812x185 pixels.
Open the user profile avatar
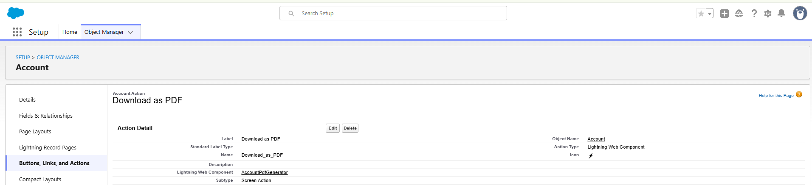click(x=800, y=14)
